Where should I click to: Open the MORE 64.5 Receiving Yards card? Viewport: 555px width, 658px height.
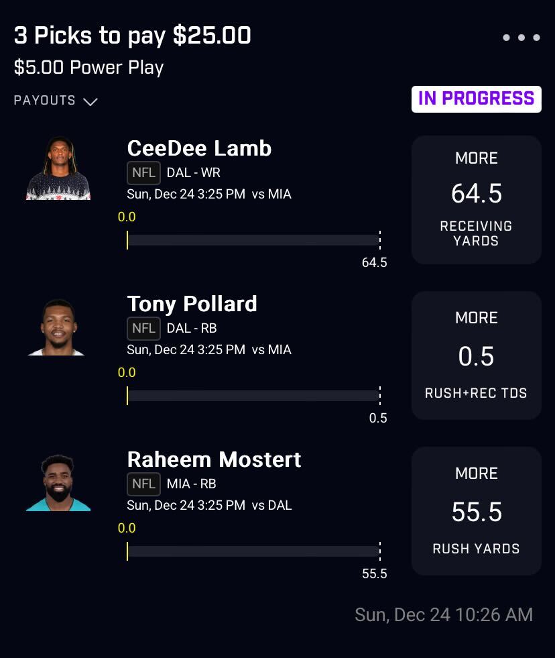tap(476, 200)
